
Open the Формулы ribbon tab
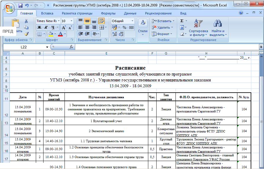(108, 13)
